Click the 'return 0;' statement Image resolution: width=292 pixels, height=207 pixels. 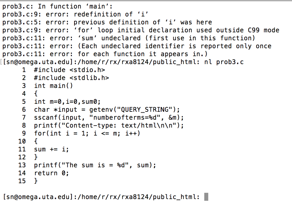(x=51, y=173)
